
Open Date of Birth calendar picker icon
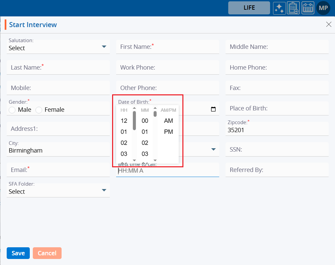(x=213, y=109)
